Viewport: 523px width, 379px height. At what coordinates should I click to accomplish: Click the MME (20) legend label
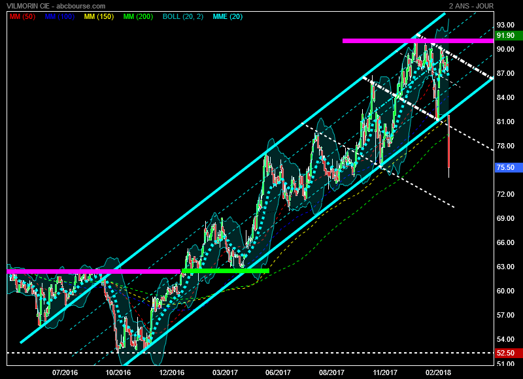tap(228, 17)
